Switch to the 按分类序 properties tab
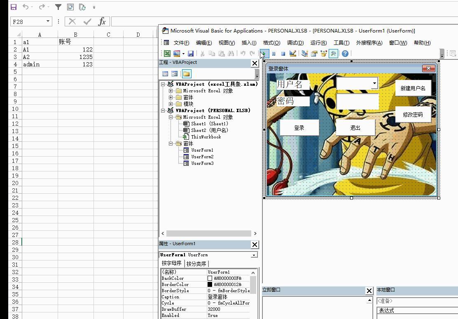 tap(196, 264)
